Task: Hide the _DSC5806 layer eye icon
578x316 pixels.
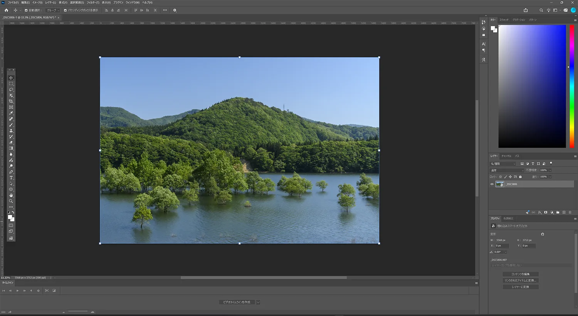Action: point(492,184)
